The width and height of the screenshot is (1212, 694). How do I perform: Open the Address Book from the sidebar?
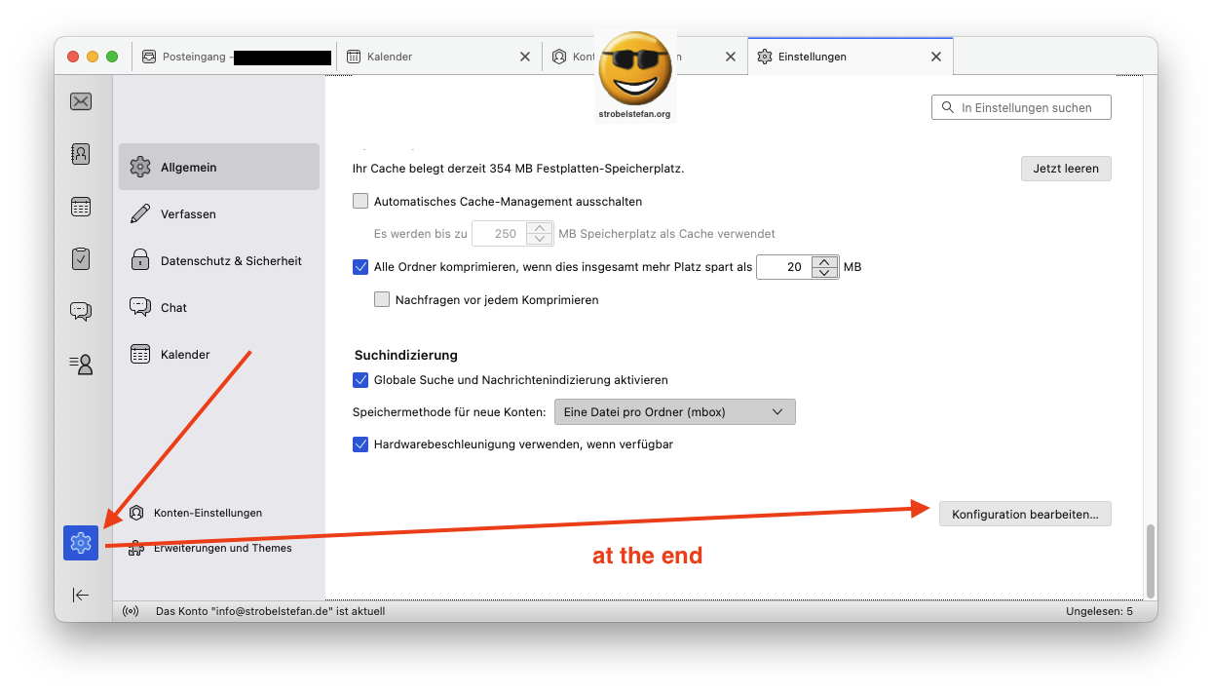81,153
